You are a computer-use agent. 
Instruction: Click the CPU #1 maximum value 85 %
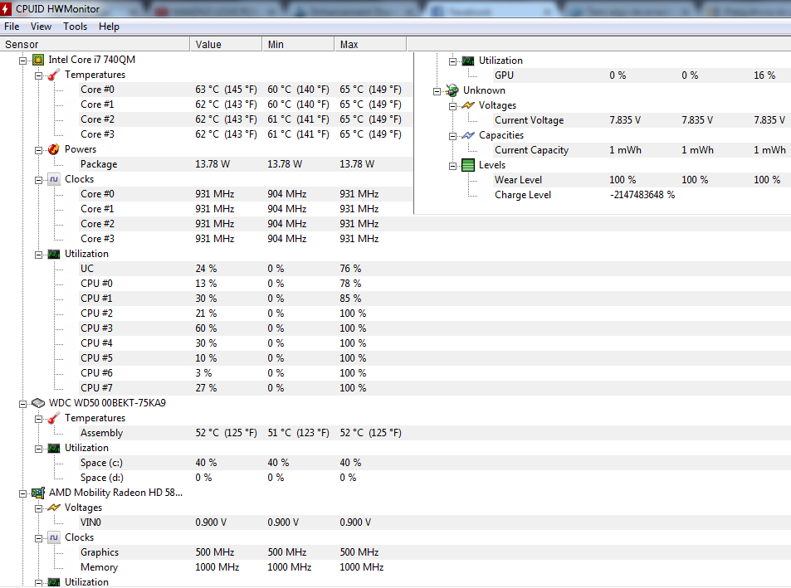(x=350, y=299)
